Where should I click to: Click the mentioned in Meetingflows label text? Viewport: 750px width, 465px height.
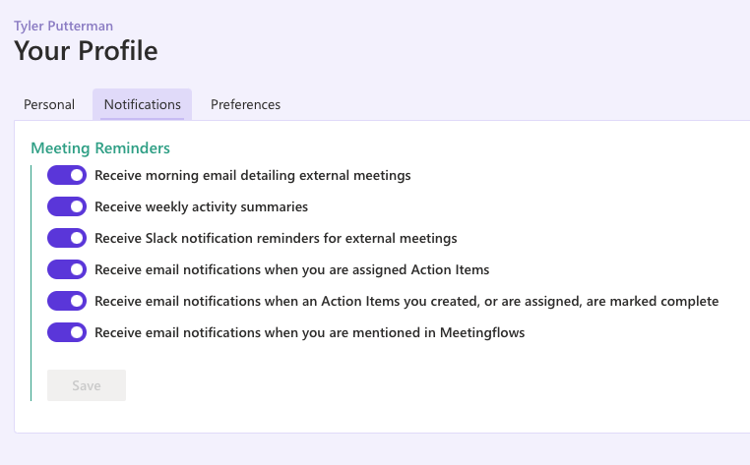point(309,332)
